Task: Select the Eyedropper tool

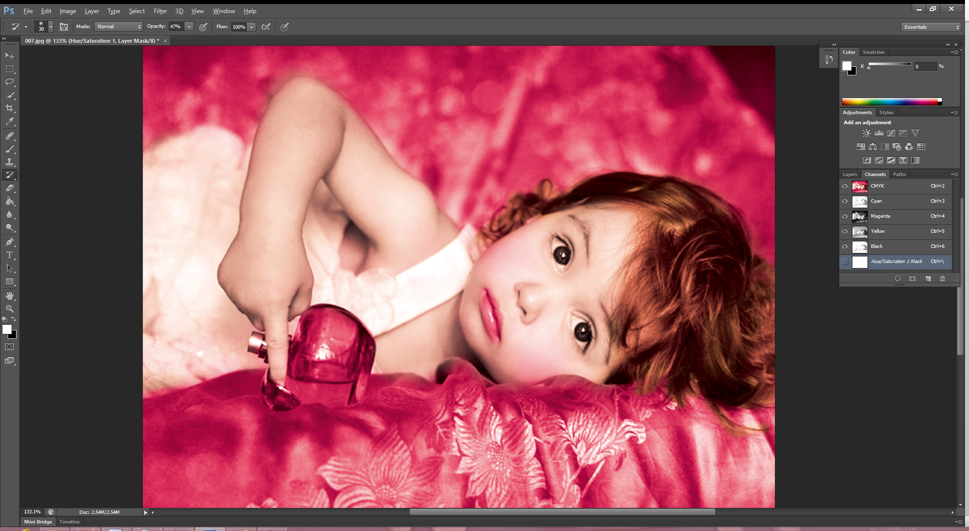Action: 10,121
